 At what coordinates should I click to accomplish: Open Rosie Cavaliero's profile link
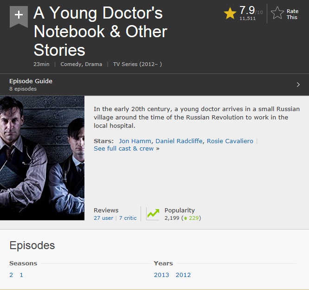[230, 141]
